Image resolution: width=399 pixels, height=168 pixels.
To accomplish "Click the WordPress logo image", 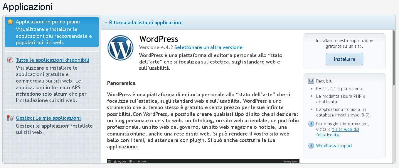I will coord(120,47).
